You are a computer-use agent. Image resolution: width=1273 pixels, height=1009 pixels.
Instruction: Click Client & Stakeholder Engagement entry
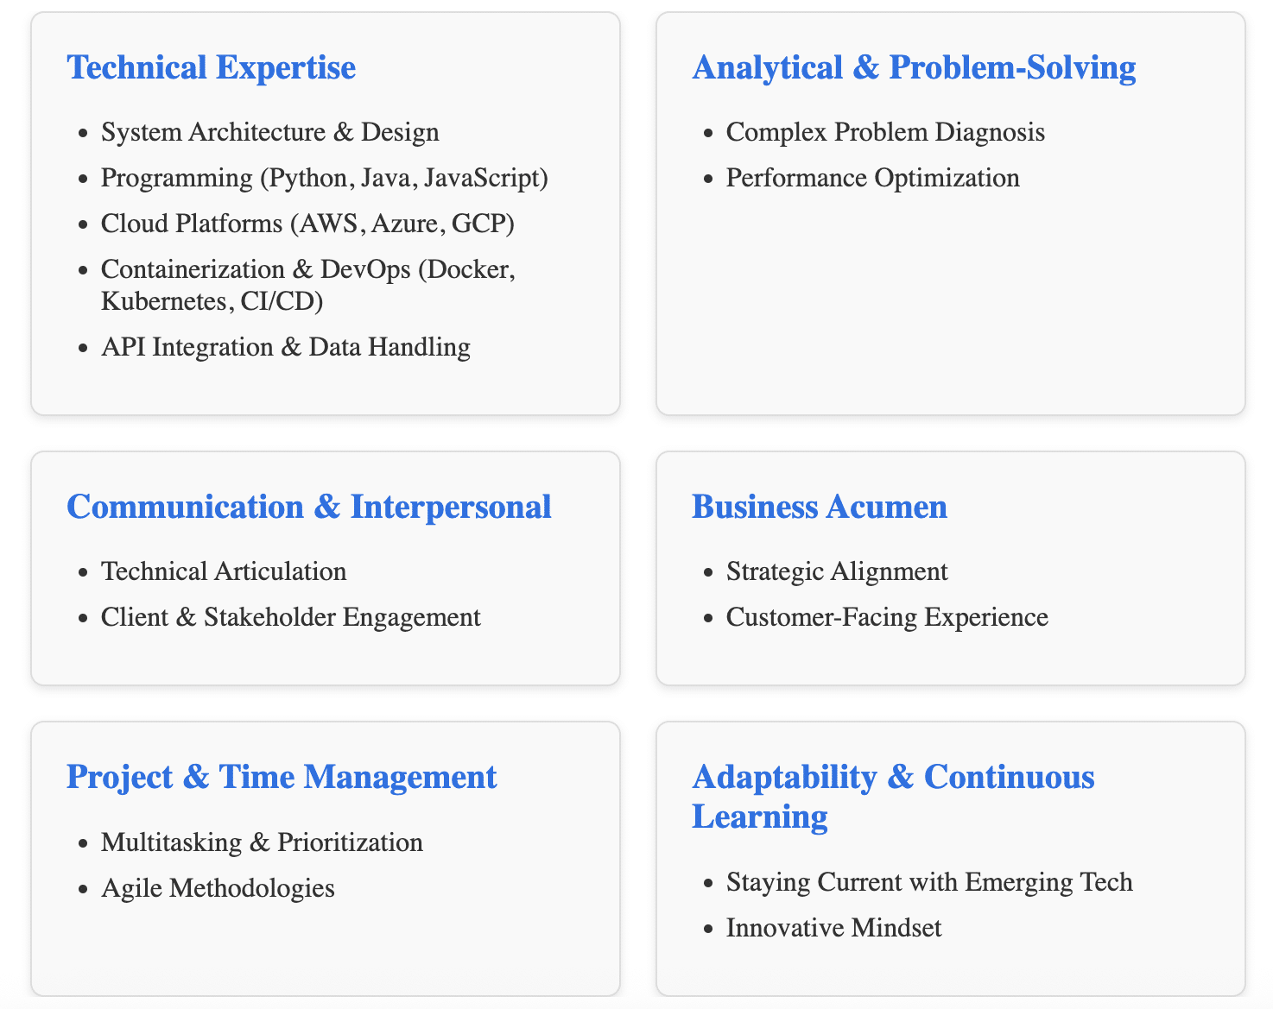tap(290, 617)
